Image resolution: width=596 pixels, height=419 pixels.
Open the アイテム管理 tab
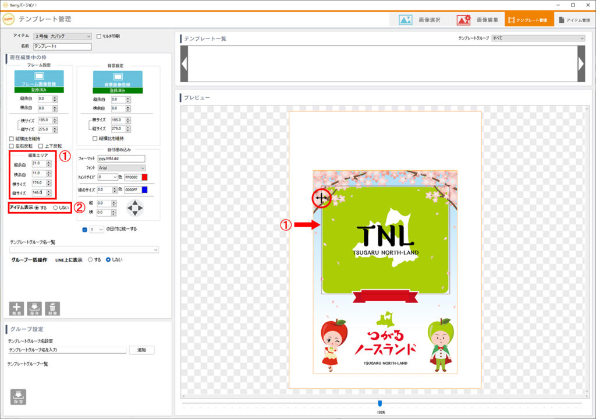pyautogui.click(x=573, y=20)
